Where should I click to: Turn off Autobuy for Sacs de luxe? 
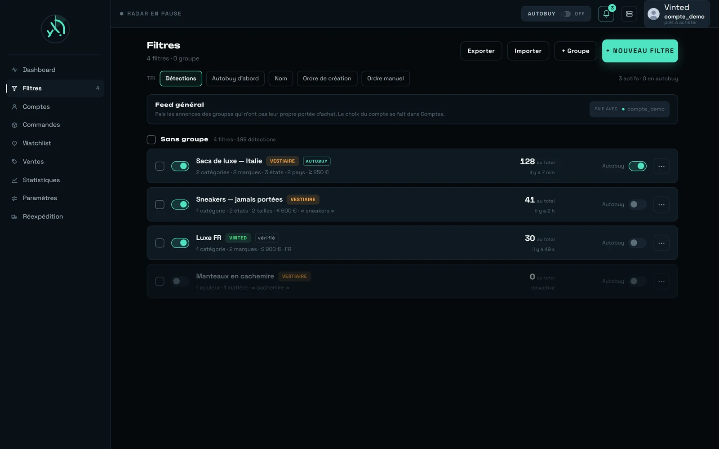[x=637, y=166]
